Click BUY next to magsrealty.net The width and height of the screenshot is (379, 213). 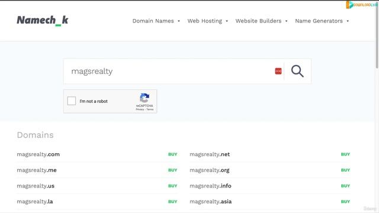click(345, 154)
